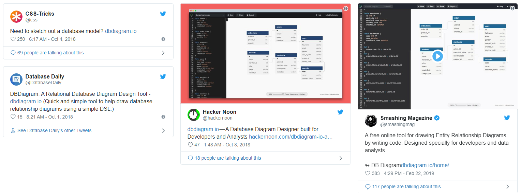Like the Smashing Magazine tweet with heart

click(368, 173)
